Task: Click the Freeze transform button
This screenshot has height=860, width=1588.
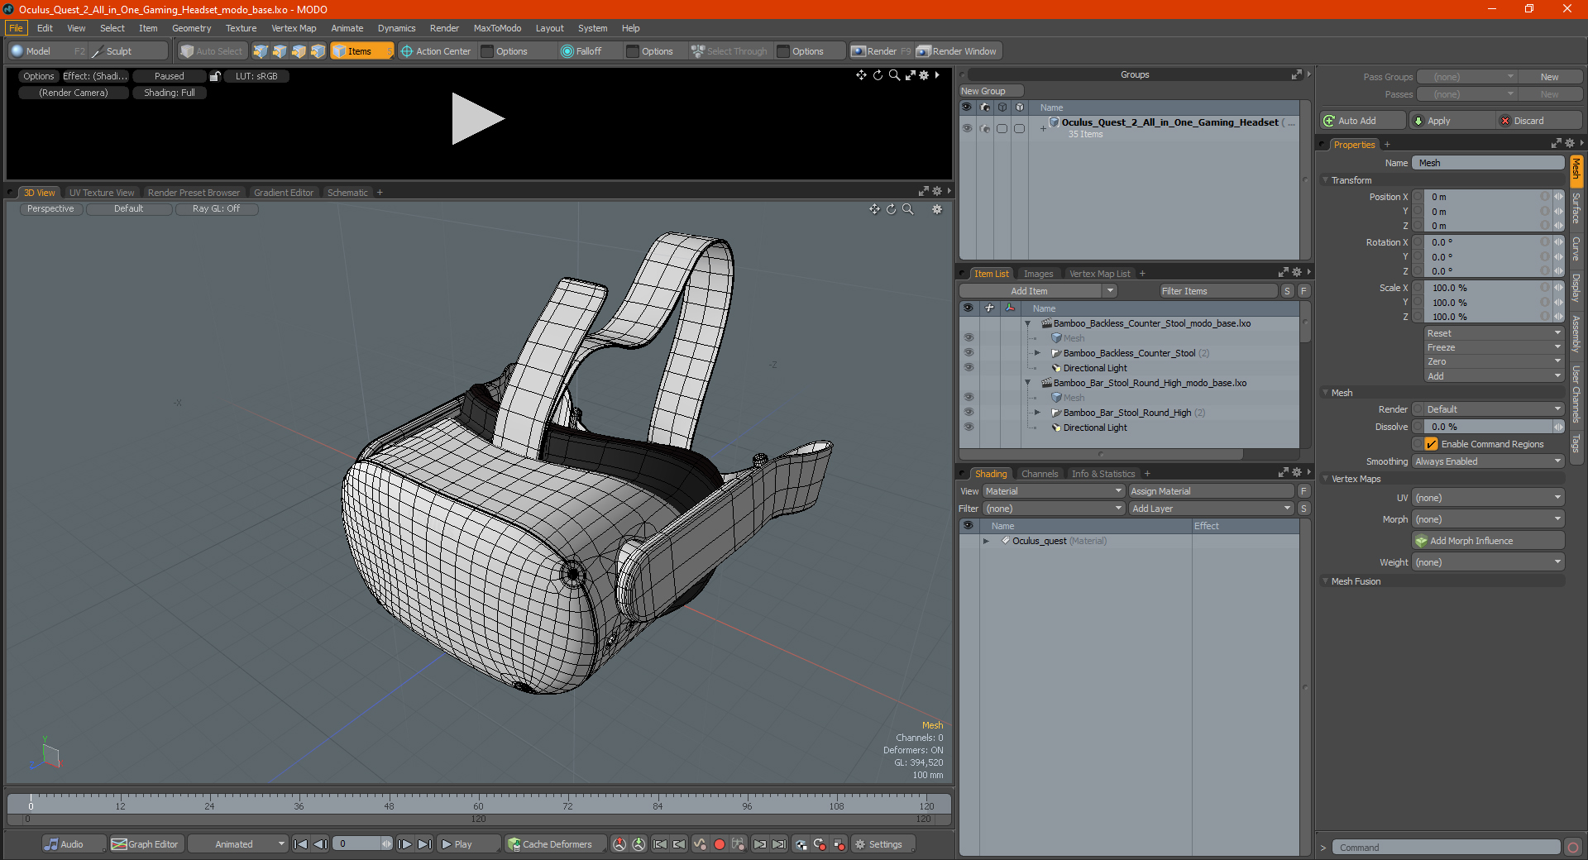Action: pyautogui.click(x=1493, y=347)
